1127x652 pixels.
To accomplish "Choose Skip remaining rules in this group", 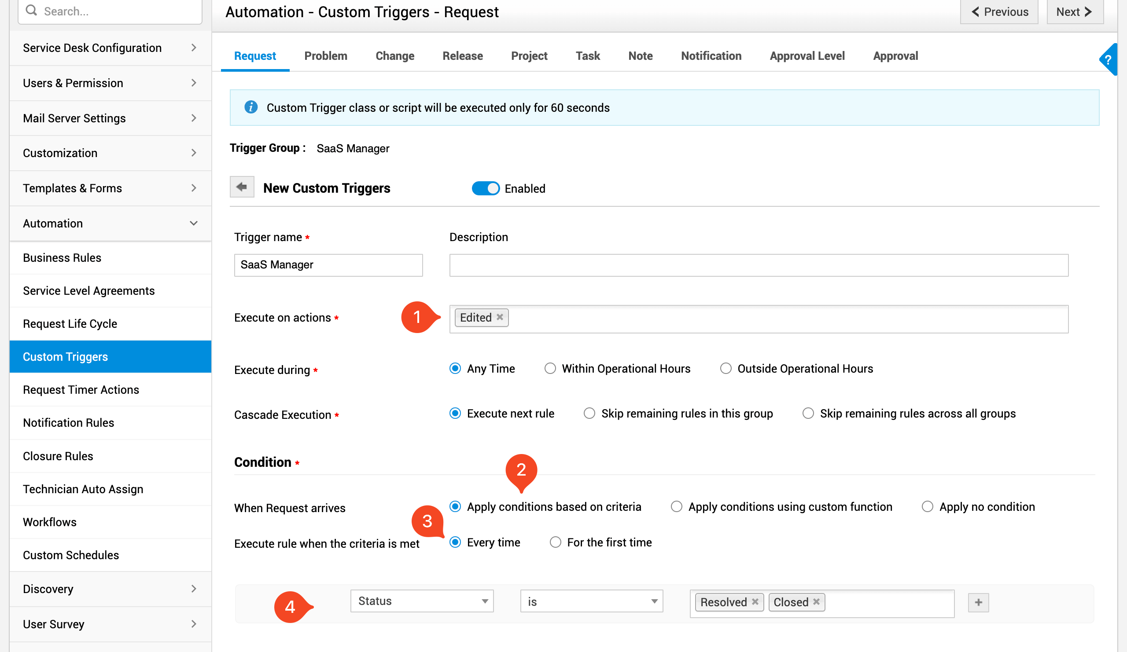I will pyautogui.click(x=589, y=414).
